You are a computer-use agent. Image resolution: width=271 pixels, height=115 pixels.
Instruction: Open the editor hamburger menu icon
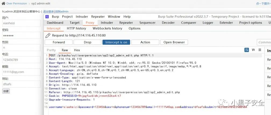tap(260, 50)
